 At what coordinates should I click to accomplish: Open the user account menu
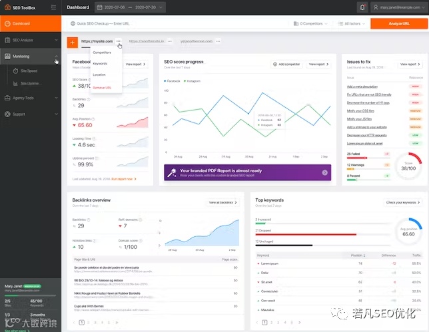399,7
